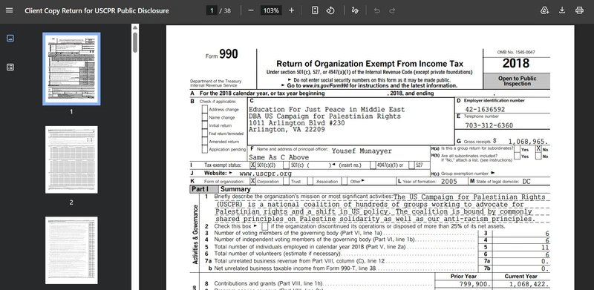Check the Address change box
594x290 pixels.
205,109
